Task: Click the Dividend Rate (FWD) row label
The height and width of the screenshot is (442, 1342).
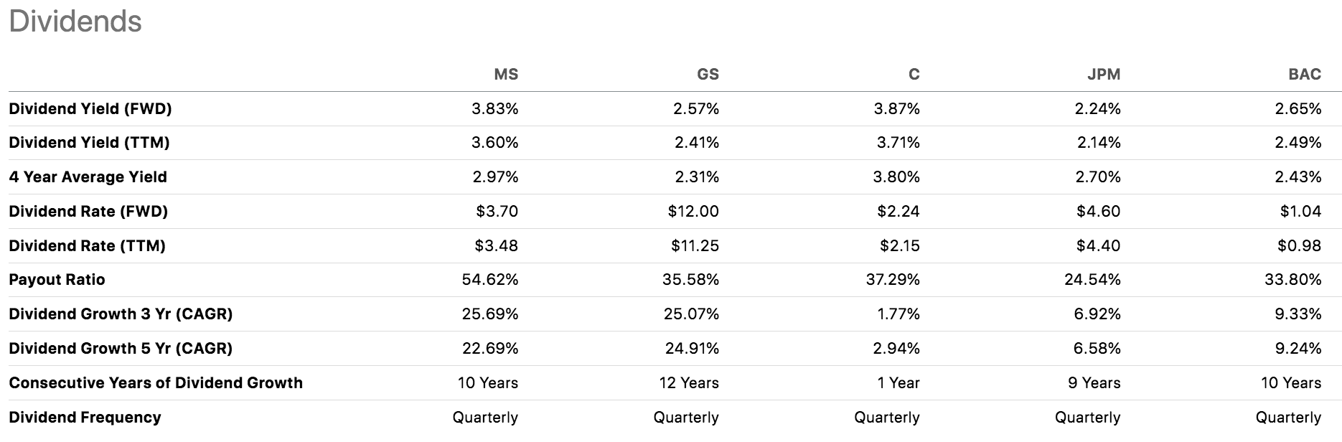Action: (x=88, y=212)
